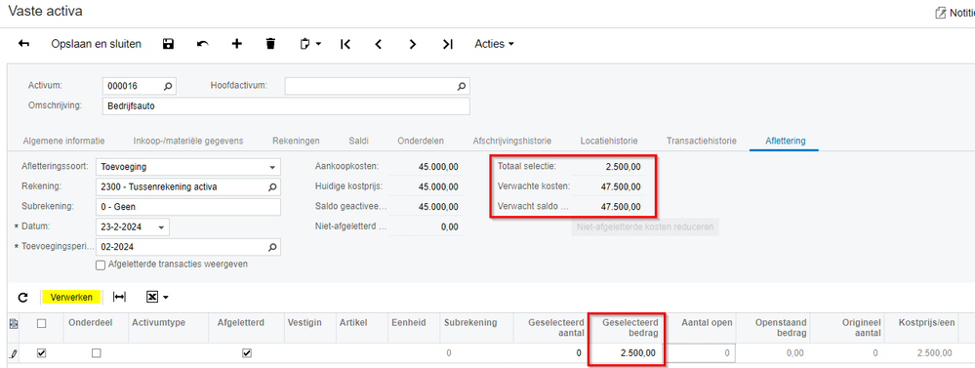
Task: Search with Activum lookup magnifier
Action: click(x=168, y=86)
